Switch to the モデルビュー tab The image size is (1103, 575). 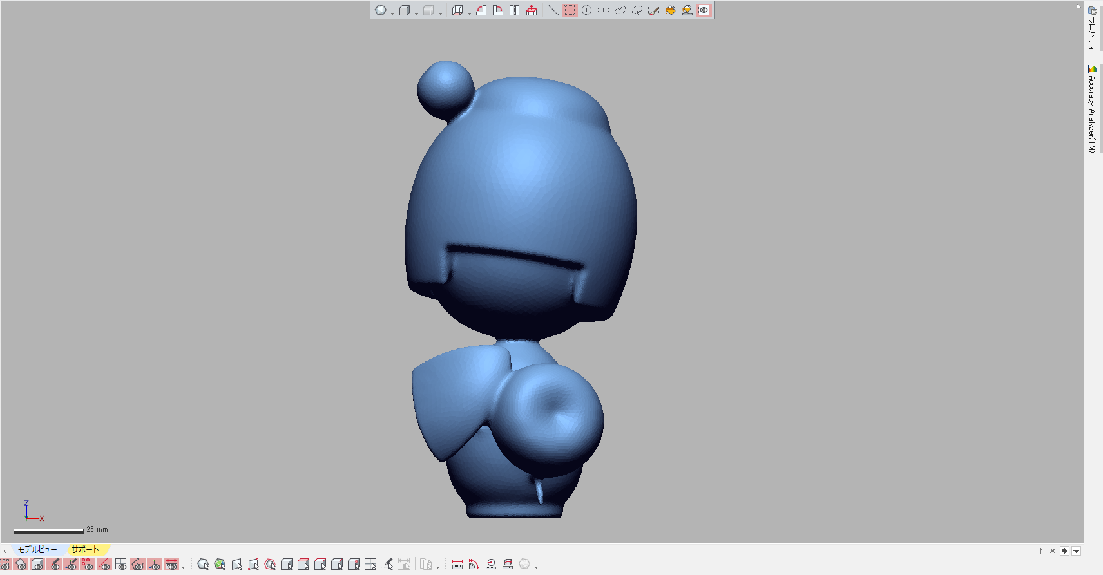pyautogui.click(x=37, y=550)
